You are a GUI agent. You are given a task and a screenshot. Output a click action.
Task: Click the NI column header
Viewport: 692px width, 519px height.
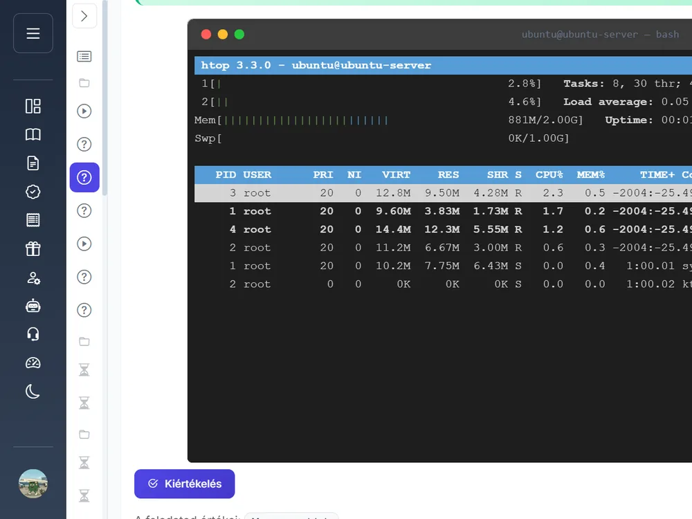354,175
